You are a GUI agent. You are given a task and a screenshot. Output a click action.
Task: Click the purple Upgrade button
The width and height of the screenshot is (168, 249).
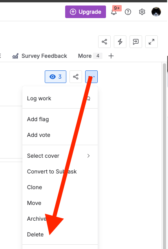[x=86, y=12]
